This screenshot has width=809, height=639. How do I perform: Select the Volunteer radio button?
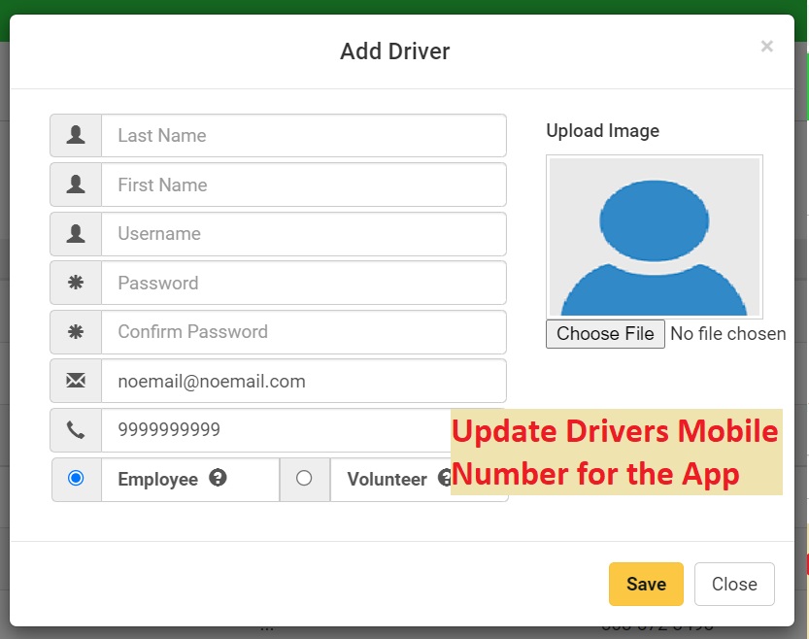[304, 478]
